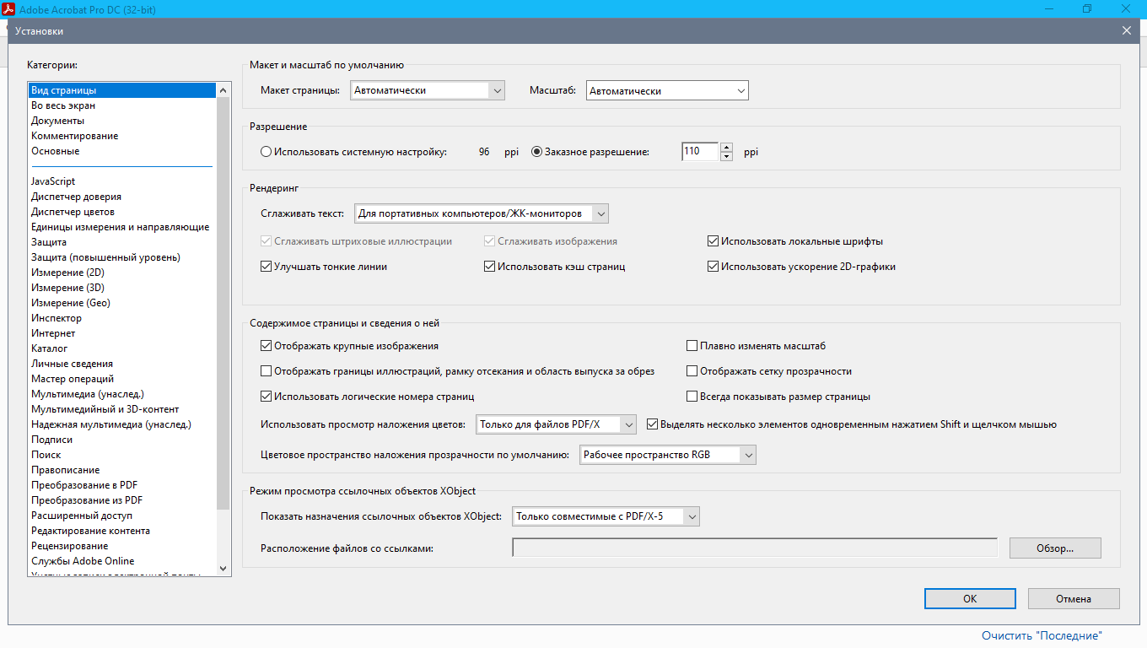The height and width of the screenshot is (648, 1147).
Task: Increase custom resolution with up spinner arrow
Action: (x=726, y=148)
